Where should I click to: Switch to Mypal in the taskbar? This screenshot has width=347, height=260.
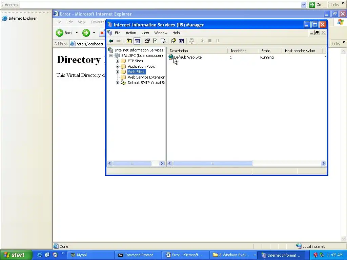pyautogui.click(x=91, y=255)
